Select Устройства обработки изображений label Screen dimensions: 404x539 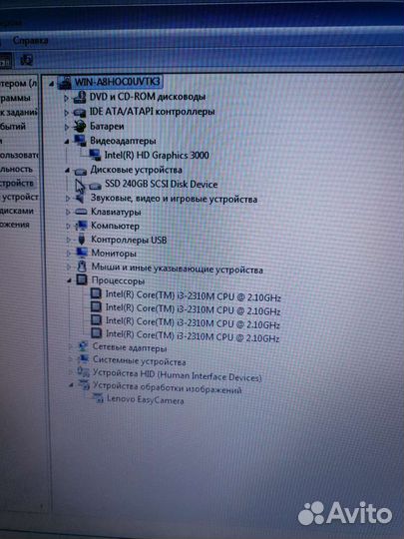click(168, 388)
